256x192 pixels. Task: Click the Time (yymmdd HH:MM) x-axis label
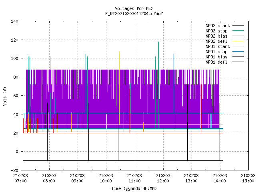(x=134, y=188)
